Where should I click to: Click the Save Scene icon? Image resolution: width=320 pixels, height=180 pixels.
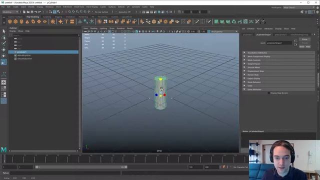click(x=32, y=12)
